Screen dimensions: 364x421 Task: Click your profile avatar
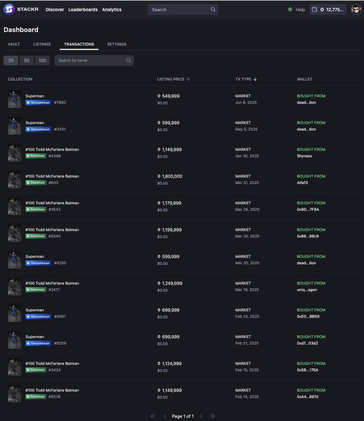click(356, 9)
